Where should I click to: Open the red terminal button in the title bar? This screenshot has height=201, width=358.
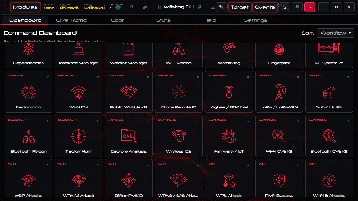pos(310,7)
